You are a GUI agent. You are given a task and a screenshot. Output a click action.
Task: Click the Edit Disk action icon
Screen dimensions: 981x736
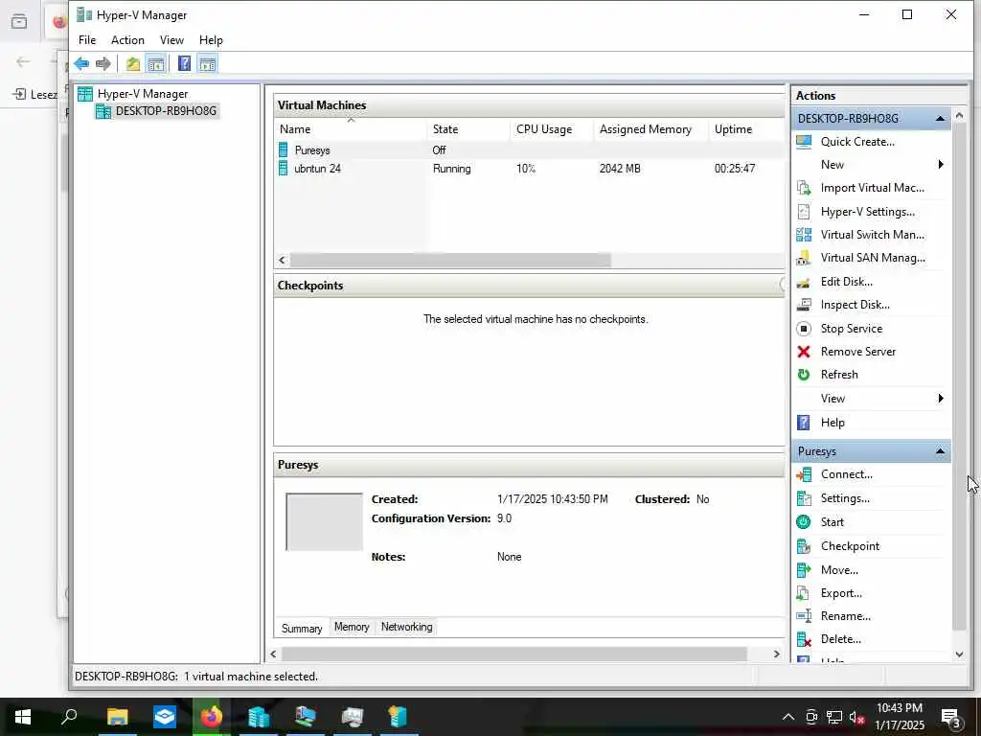[x=804, y=282]
